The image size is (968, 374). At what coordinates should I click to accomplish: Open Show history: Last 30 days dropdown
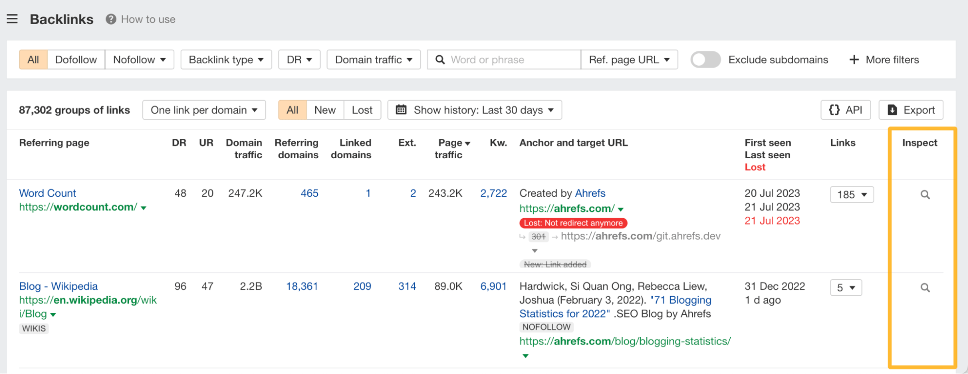[x=475, y=110]
